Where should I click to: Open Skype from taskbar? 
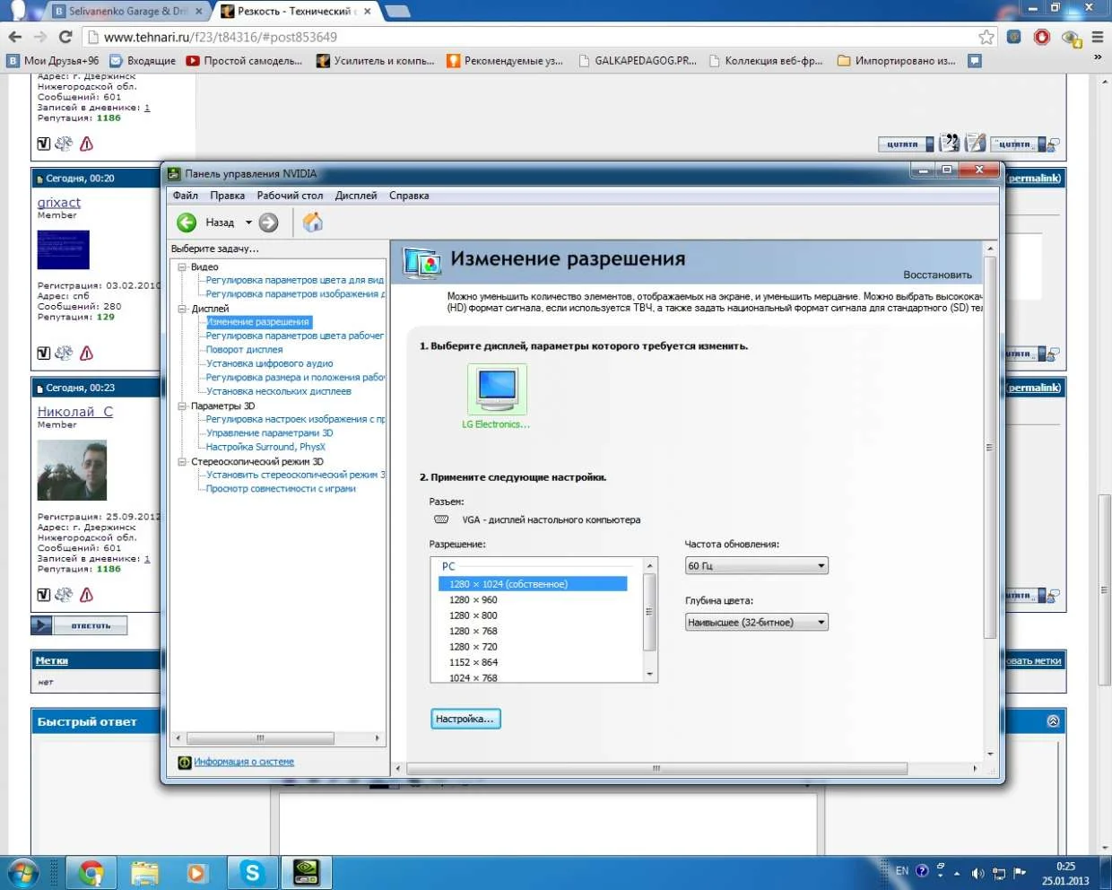[252, 872]
